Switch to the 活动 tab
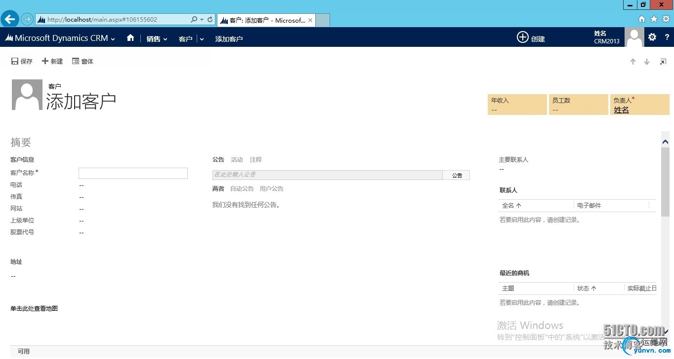The image size is (674, 359). (237, 160)
